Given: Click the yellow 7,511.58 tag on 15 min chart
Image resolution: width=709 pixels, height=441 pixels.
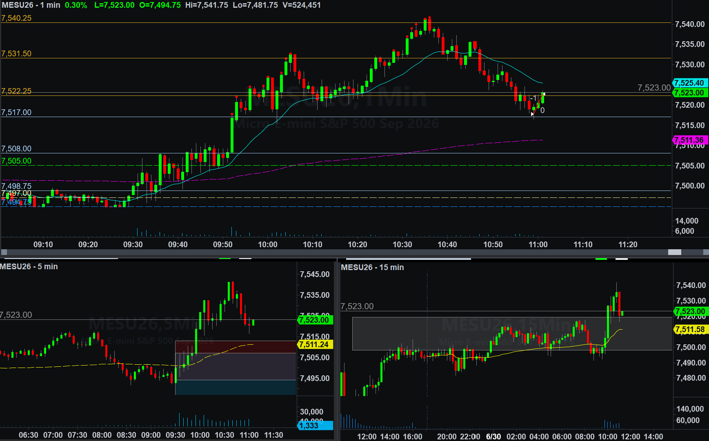Looking at the screenshot, I should point(690,329).
